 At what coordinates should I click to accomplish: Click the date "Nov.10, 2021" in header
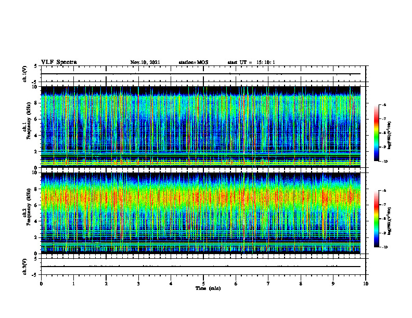(145, 62)
